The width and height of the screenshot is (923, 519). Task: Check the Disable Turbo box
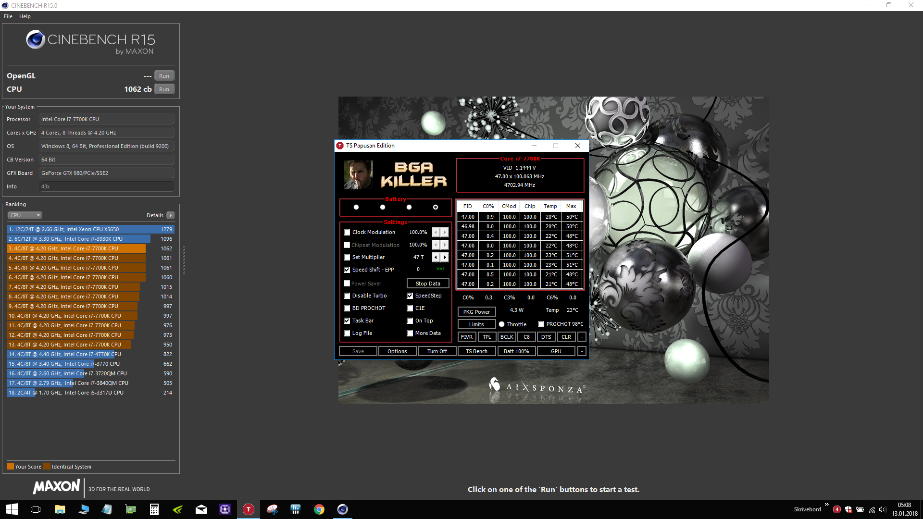[347, 296]
